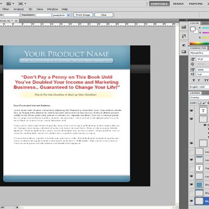
Task: Open the Overlay blend mode dropdown
Action: (199, 97)
